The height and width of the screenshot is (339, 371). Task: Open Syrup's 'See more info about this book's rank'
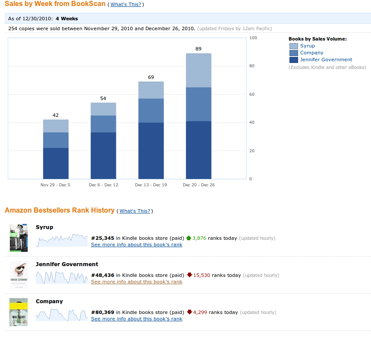pyautogui.click(x=136, y=245)
